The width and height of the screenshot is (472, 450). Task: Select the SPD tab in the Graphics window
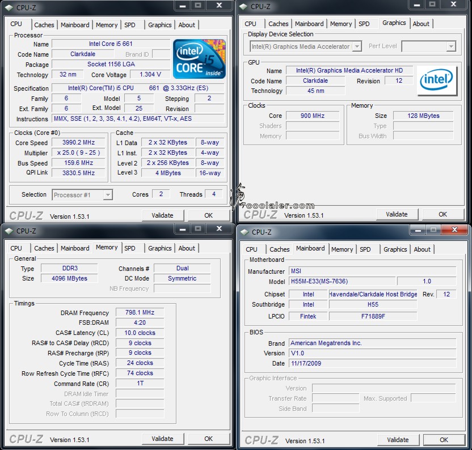pos(364,24)
